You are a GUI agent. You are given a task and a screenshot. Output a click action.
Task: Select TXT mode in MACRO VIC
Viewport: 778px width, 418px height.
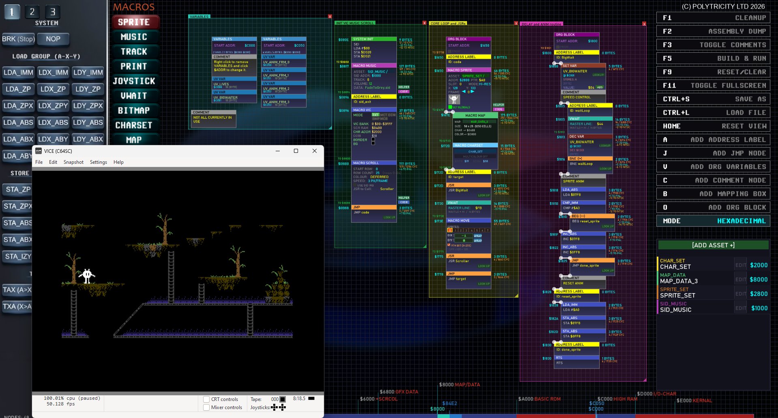pyautogui.click(x=375, y=115)
